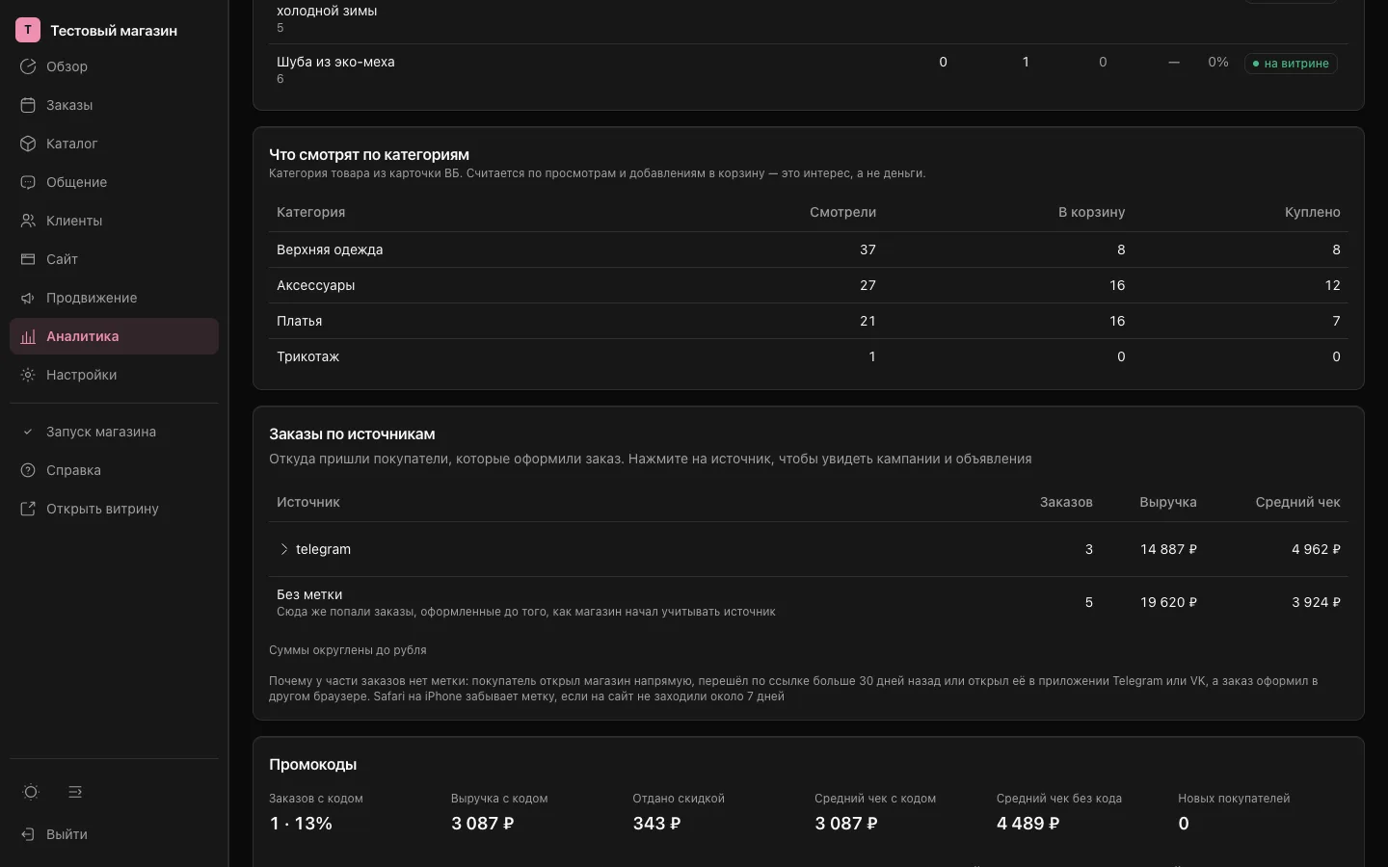Click the telegram revenue 14 887 ₽

pyautogui.click(x=1168, y=549)
